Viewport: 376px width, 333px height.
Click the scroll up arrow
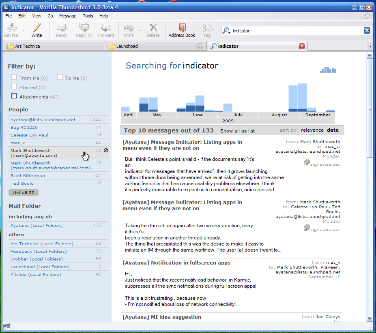coord(370,55)
